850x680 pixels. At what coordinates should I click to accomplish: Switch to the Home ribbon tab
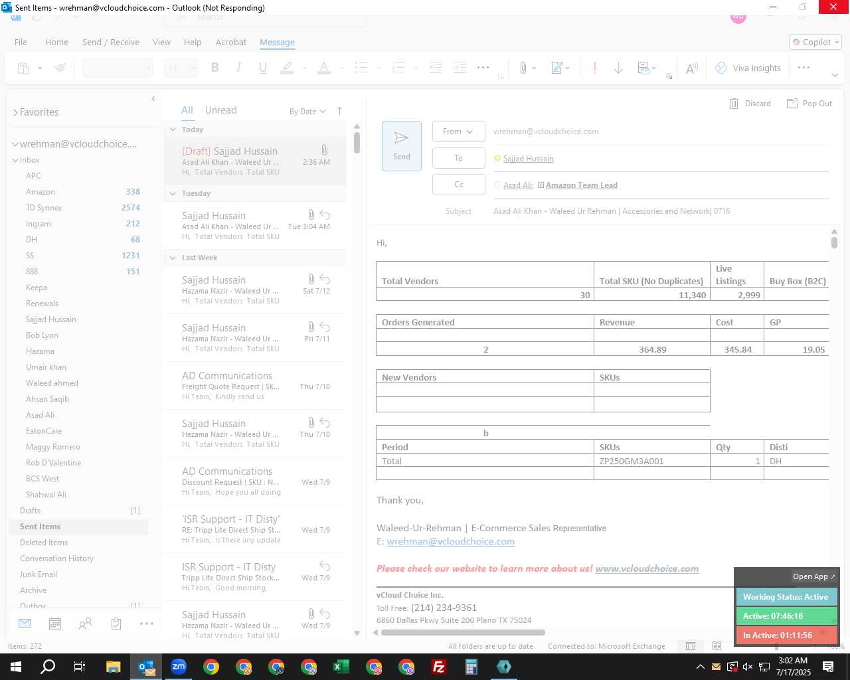(56, 42)
